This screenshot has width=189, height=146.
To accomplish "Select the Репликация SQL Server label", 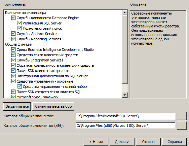I will coord(42,23).
